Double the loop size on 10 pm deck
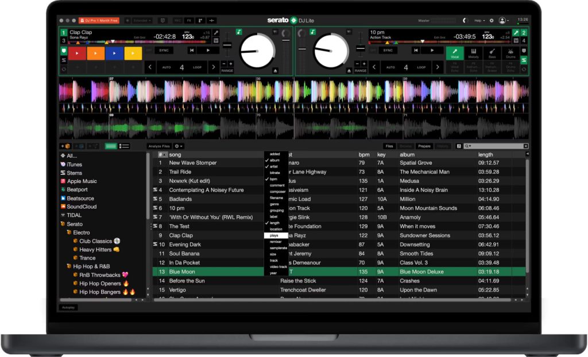 tap(437, 67)
